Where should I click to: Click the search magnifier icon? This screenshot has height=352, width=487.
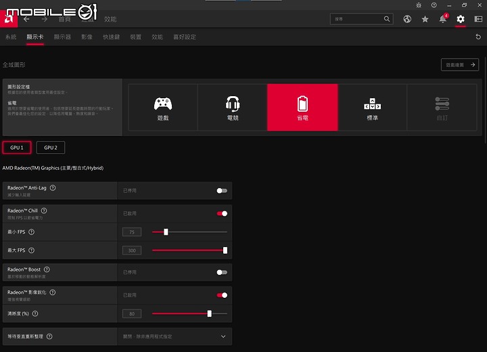pos(387,19)
